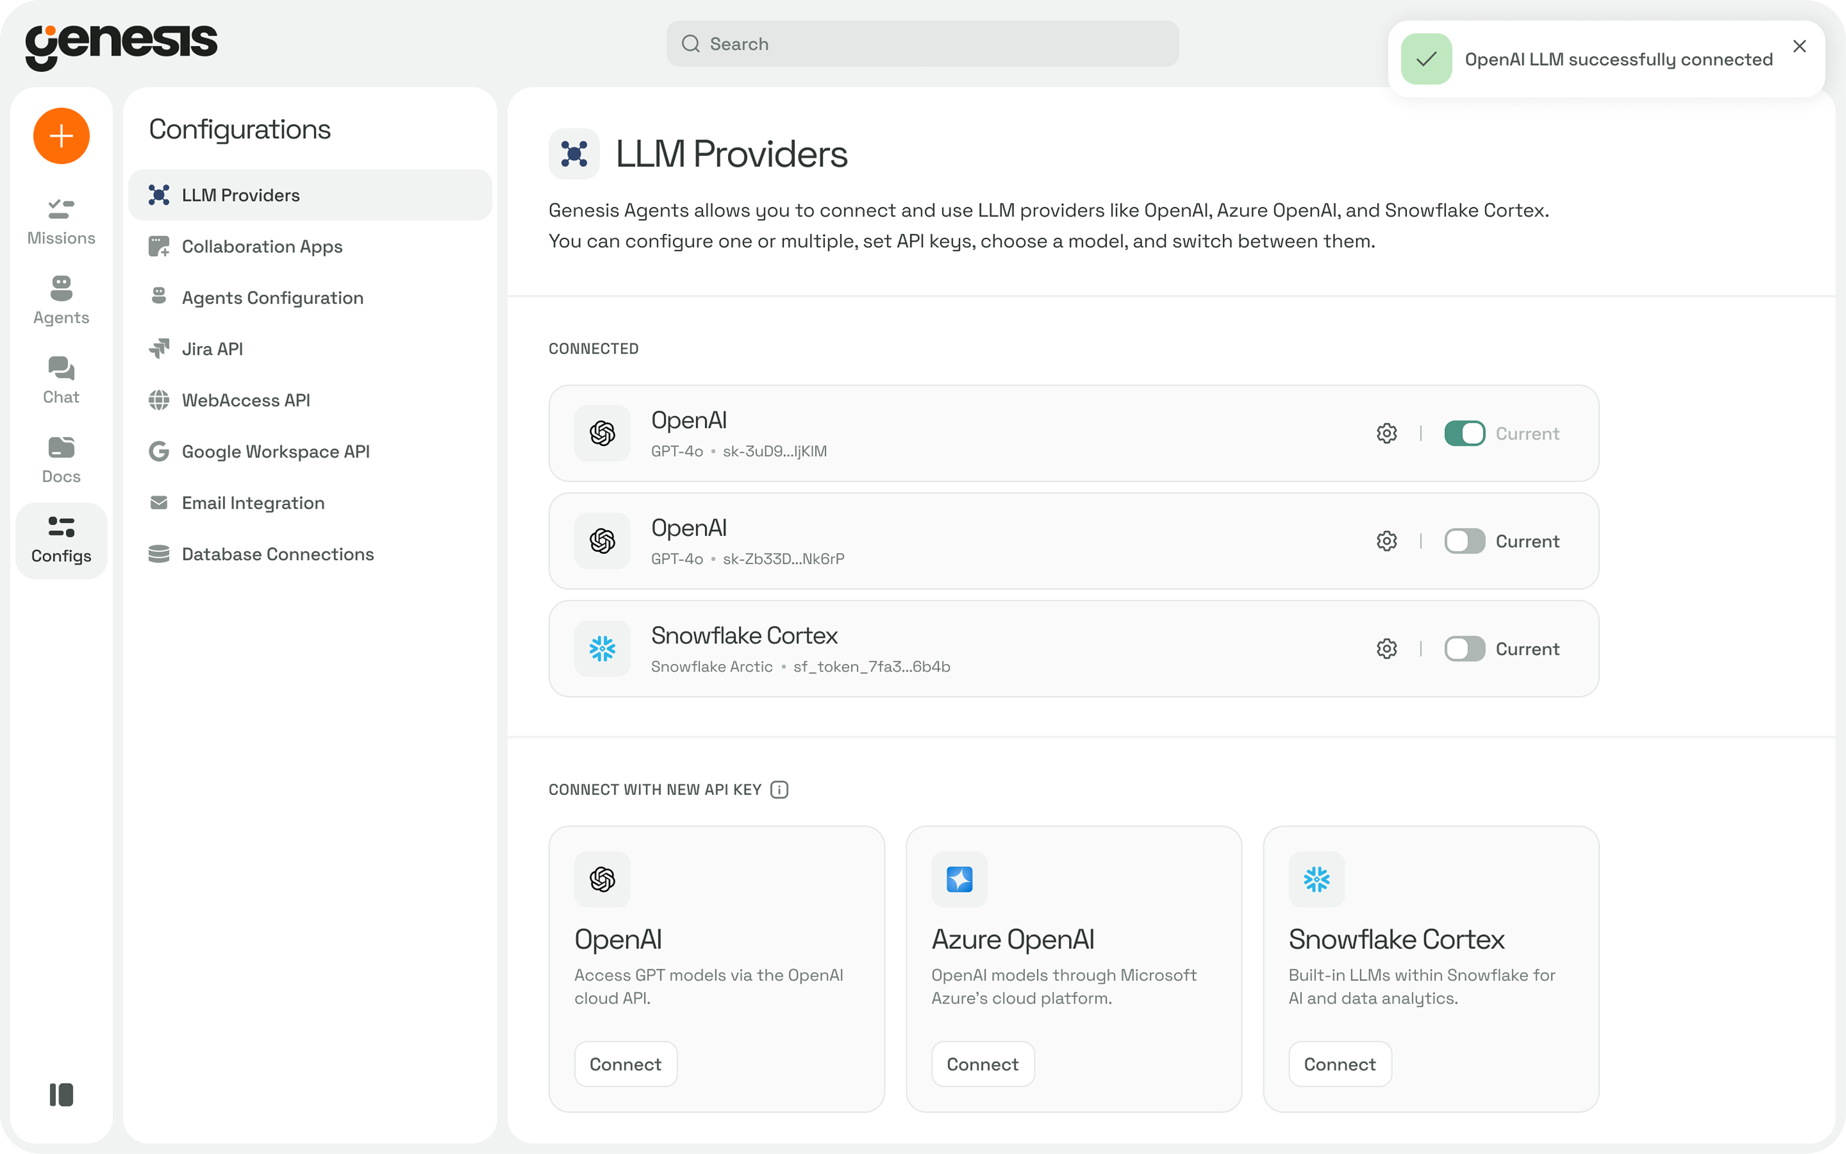Open settings gear for Snowflake Cortex row
The width and height of the screenshot is (1846, 1154).
[x=1387, y=649]
